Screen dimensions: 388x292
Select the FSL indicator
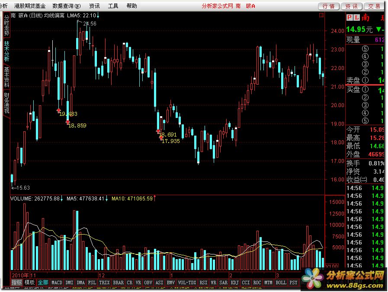click(x=92, y=282)
